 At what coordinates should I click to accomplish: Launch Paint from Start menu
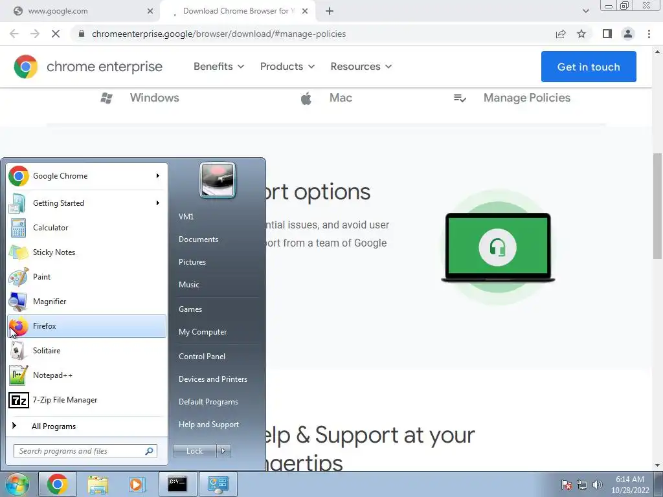click(x=87, y=276)
